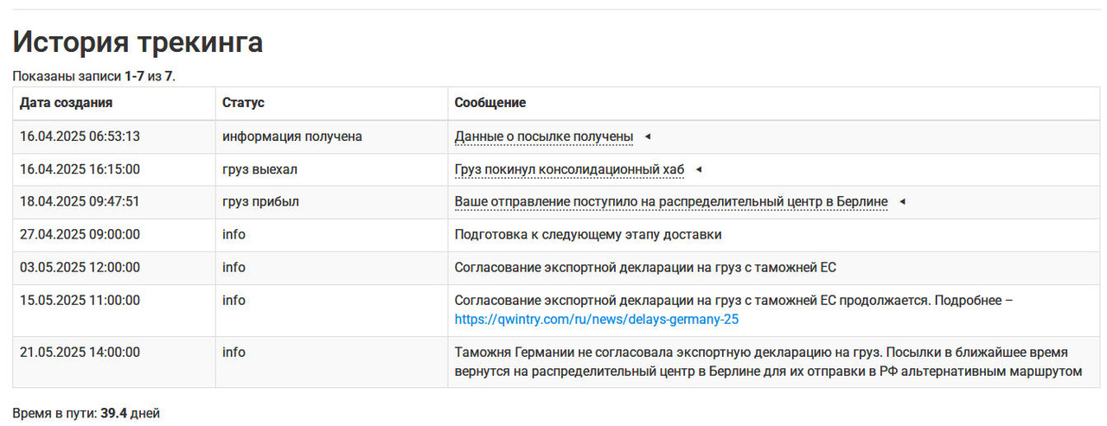
Task: Click the "информация получена" status cell
Action: [291, 137]
